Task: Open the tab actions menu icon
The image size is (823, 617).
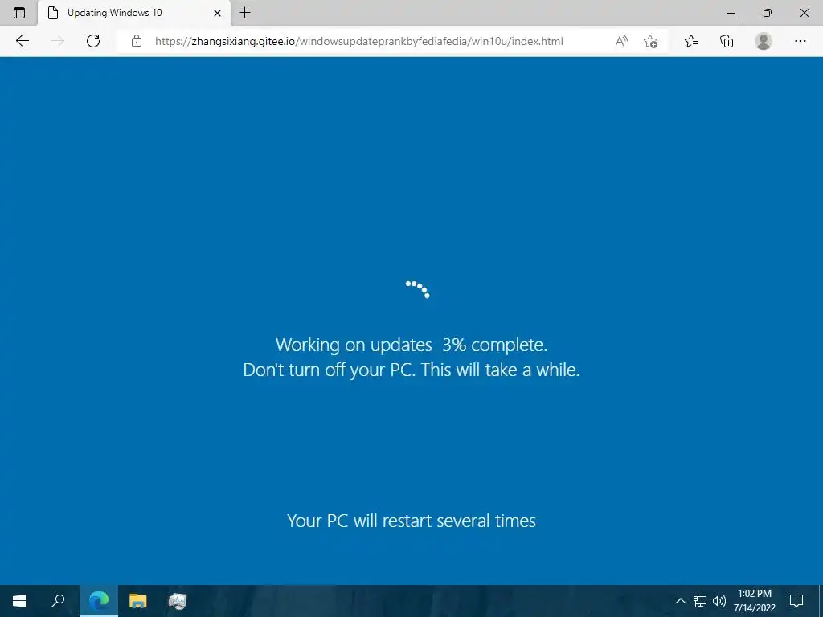Action: [19, 13]
